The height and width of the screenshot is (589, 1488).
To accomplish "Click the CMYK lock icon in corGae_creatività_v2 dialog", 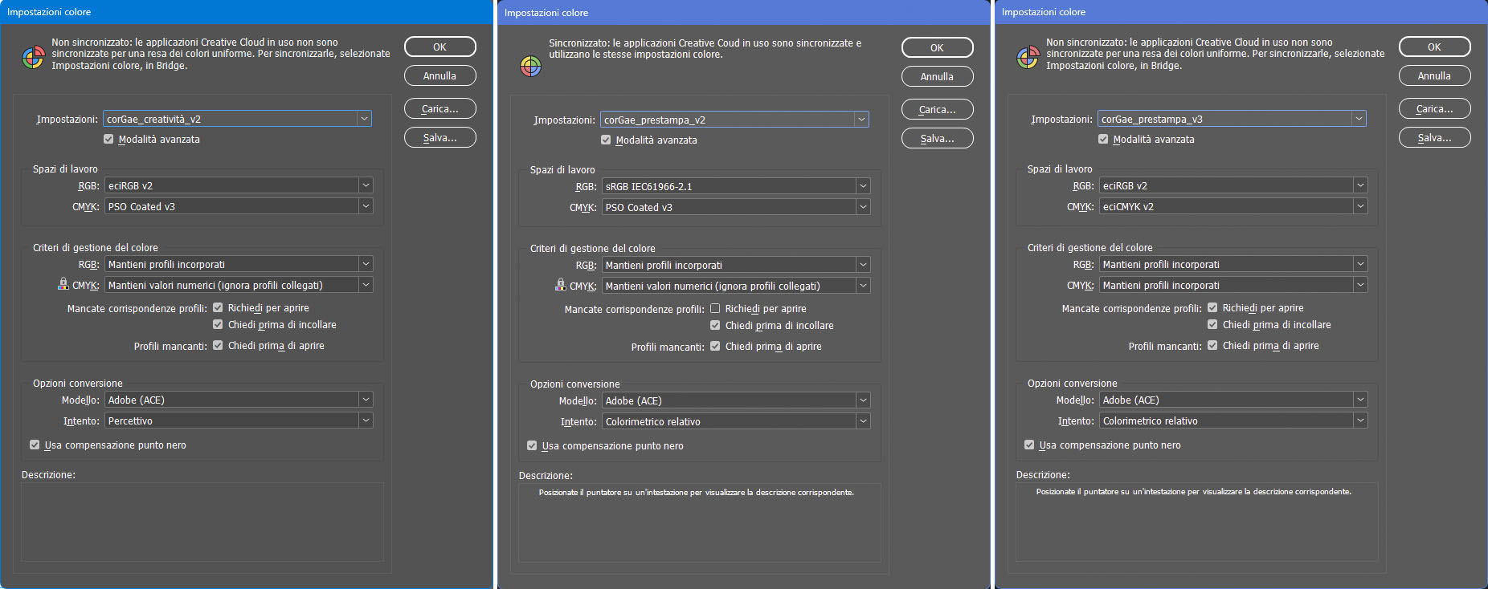I will pyautogui.click(x=63, y=284).
